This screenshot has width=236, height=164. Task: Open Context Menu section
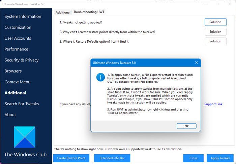pyautogui.click(x=18, y=82)
